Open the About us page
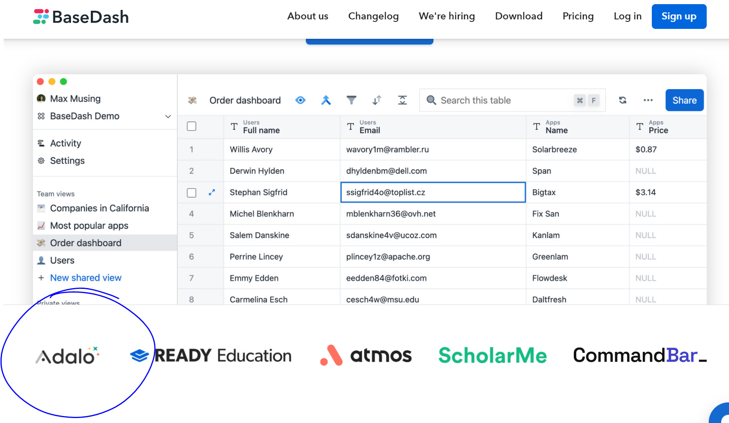This screenshot has height=423, width=729. click(308, 16)
